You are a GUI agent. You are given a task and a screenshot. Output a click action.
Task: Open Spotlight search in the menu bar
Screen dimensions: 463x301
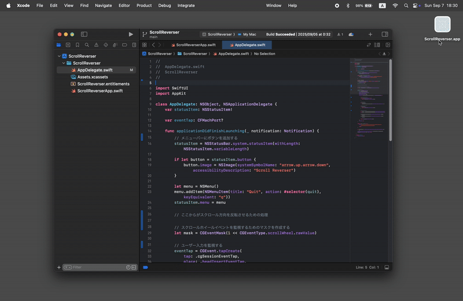[x=406, y=6]
